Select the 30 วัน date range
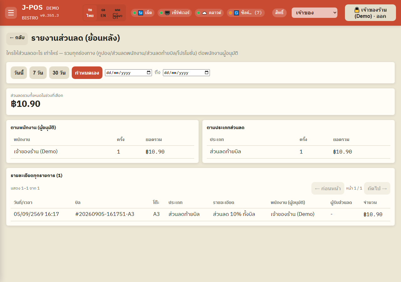This screenshot has height=282, width=401. 59,73
